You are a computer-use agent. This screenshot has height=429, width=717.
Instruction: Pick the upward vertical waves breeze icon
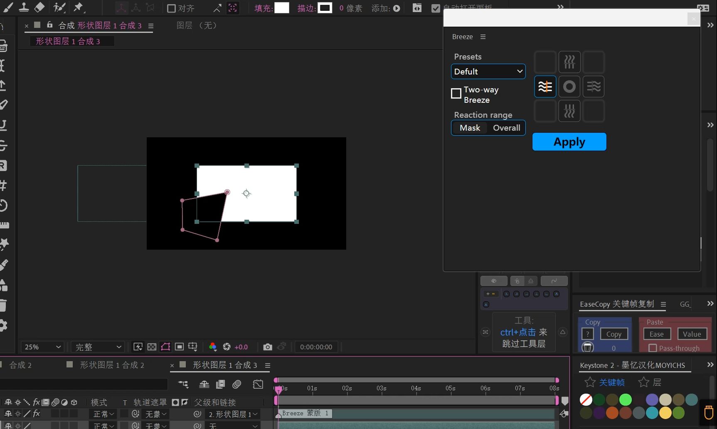point(569,62)
